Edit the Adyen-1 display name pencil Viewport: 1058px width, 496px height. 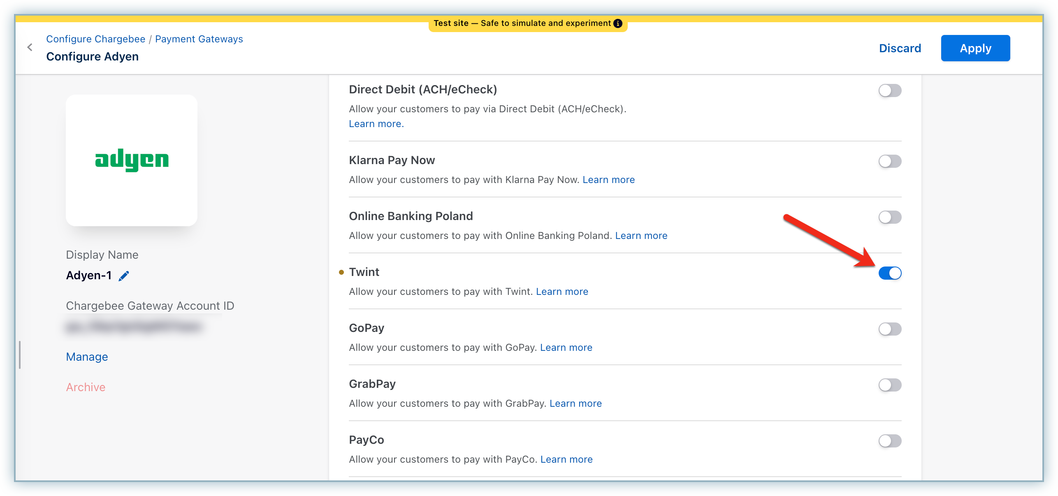(x=124, y=276)
